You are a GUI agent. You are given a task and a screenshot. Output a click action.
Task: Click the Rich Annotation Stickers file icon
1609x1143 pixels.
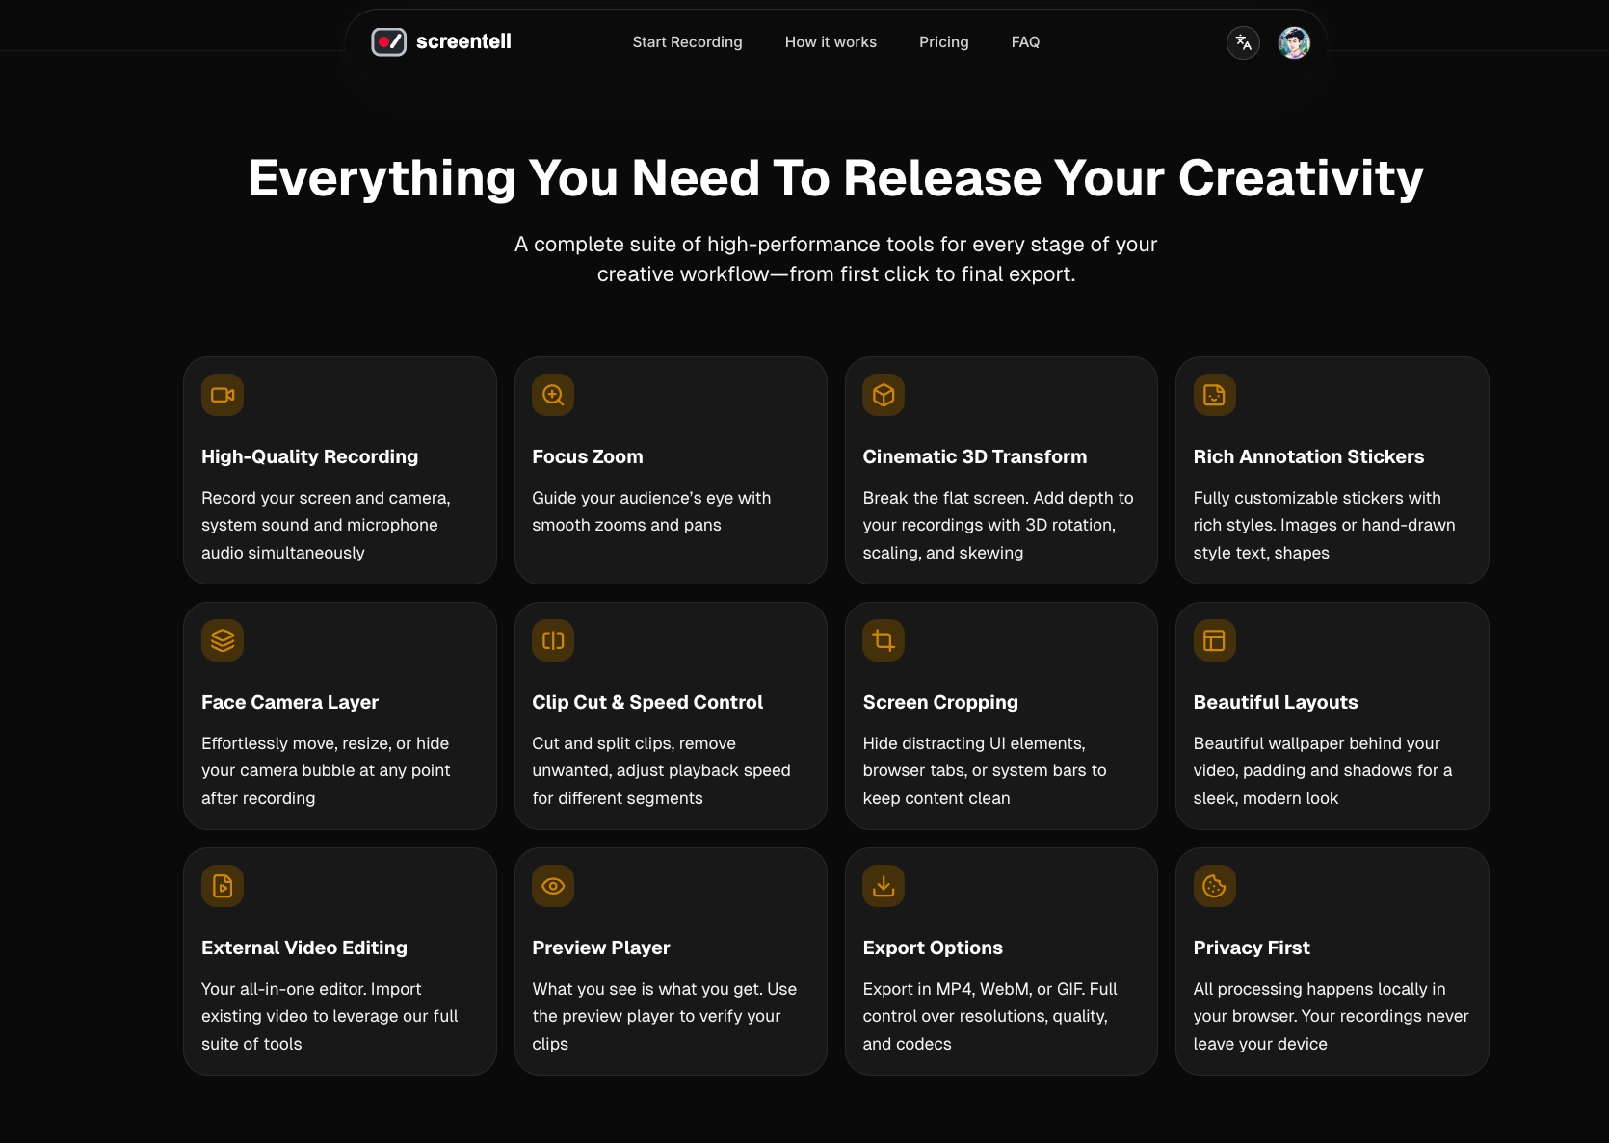click(1213, 395)
